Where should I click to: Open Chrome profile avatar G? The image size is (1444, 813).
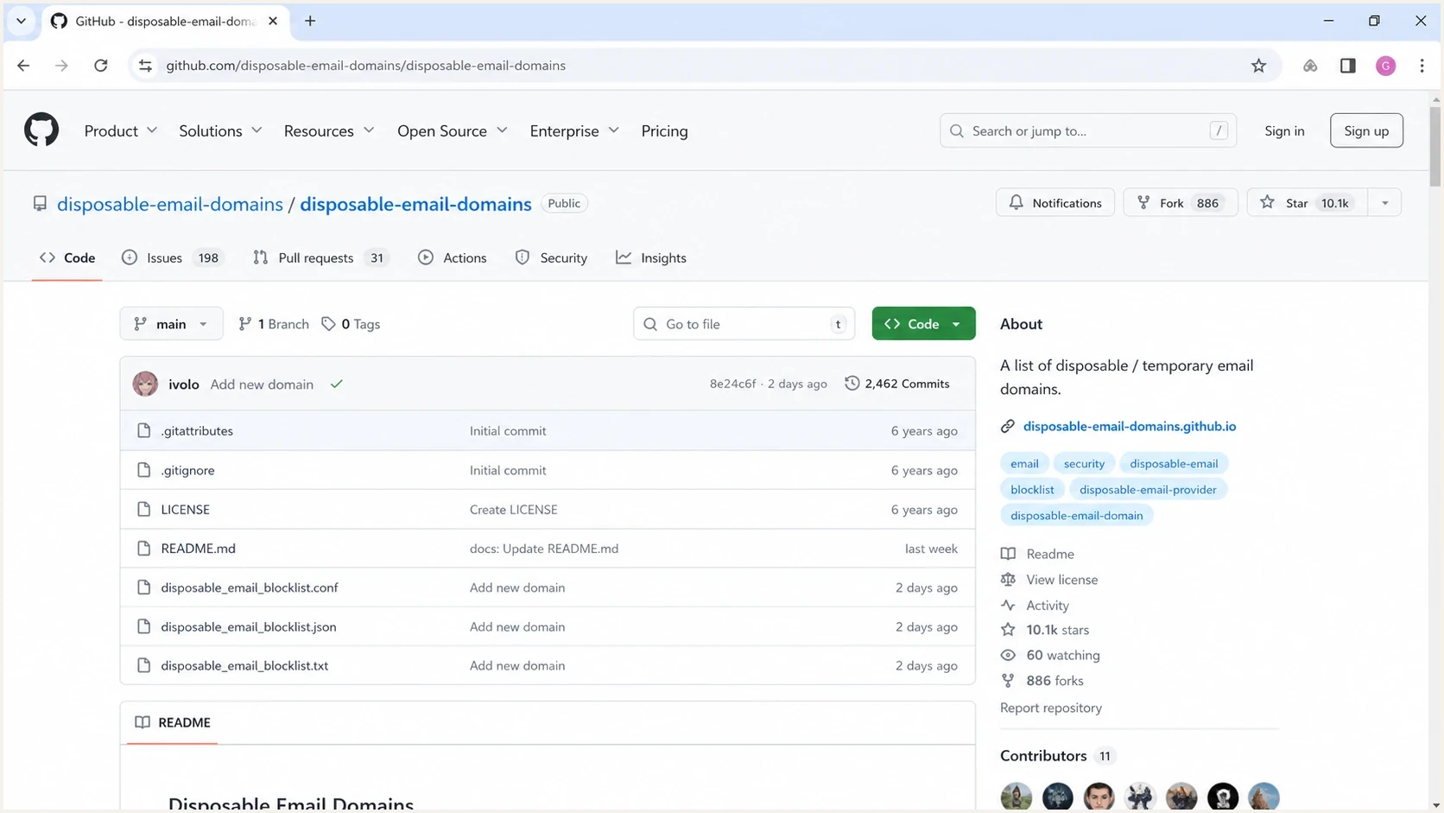click(1385, 66)
